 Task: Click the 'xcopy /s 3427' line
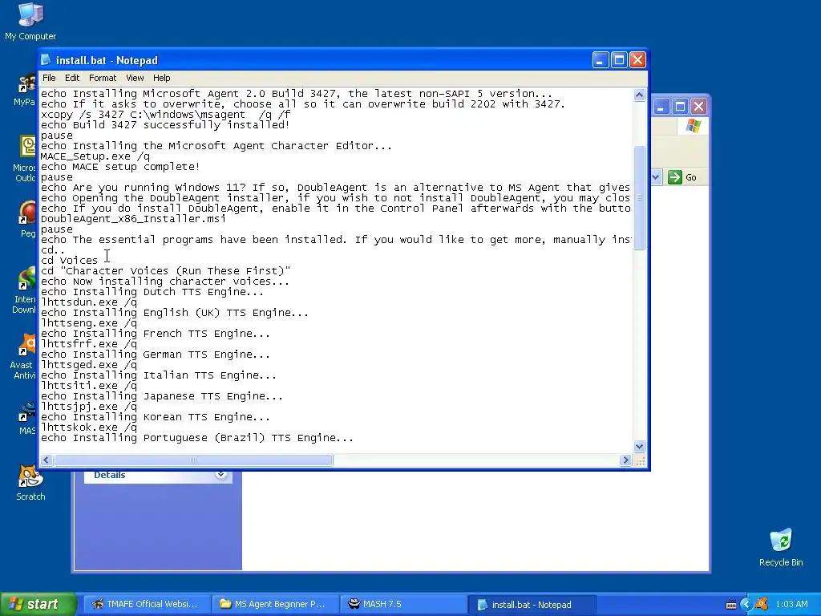165,114
